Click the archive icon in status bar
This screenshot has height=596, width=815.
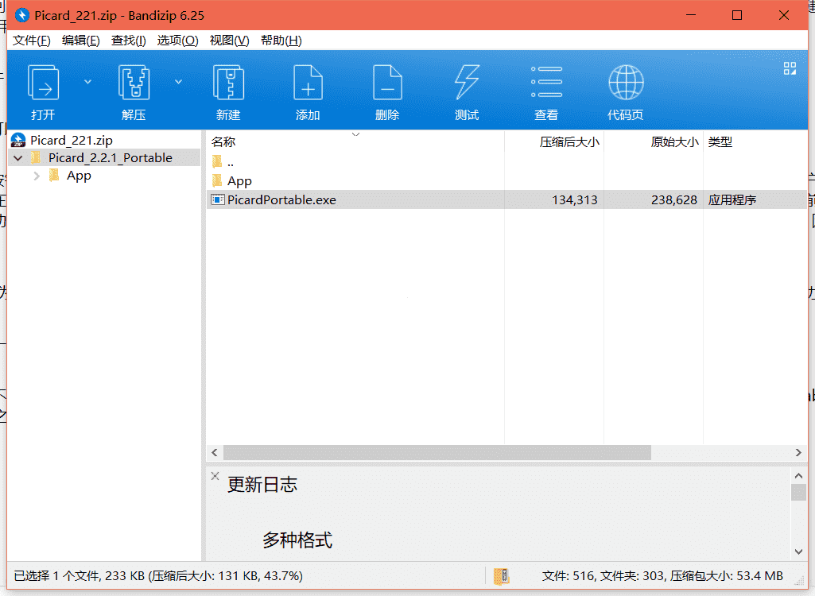click(502, 575)
